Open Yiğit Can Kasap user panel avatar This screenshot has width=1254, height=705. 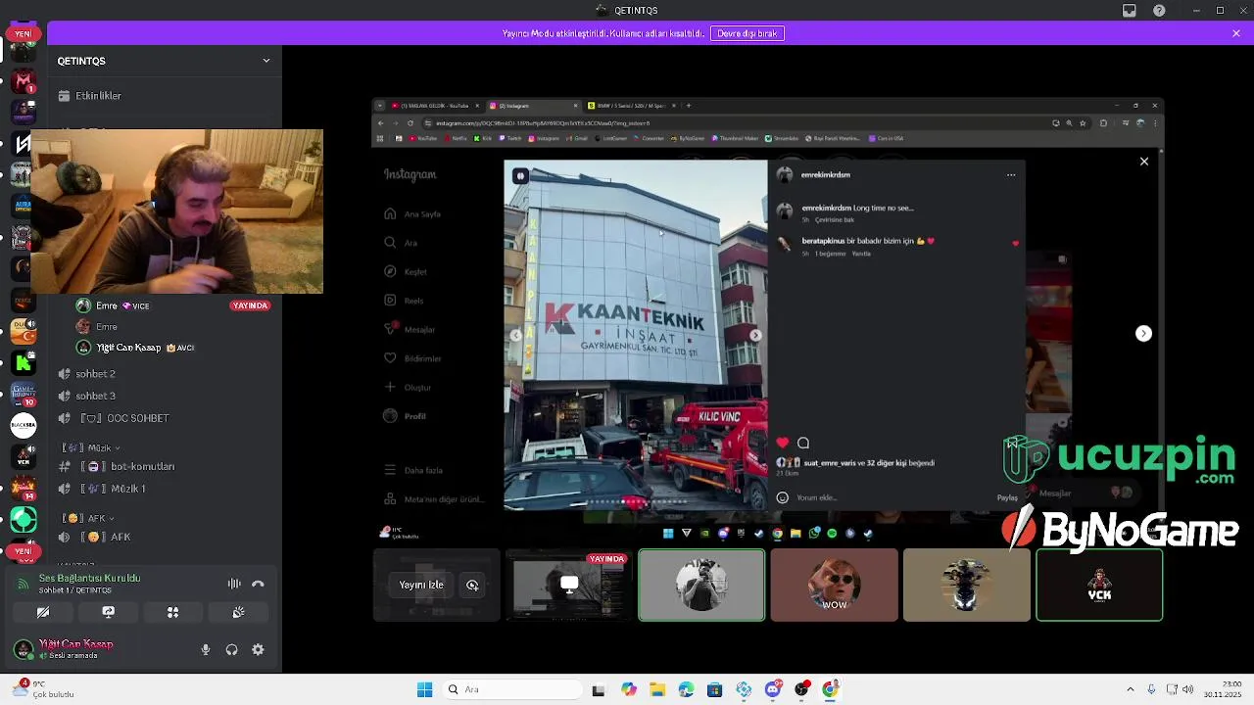pos(24,649)
